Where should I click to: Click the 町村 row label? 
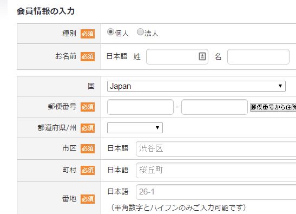tap(69, 170)
